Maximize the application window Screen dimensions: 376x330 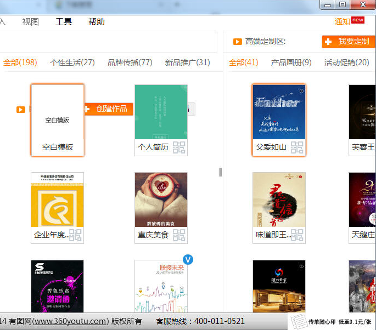pyautogui.click(x=343, y=4)
